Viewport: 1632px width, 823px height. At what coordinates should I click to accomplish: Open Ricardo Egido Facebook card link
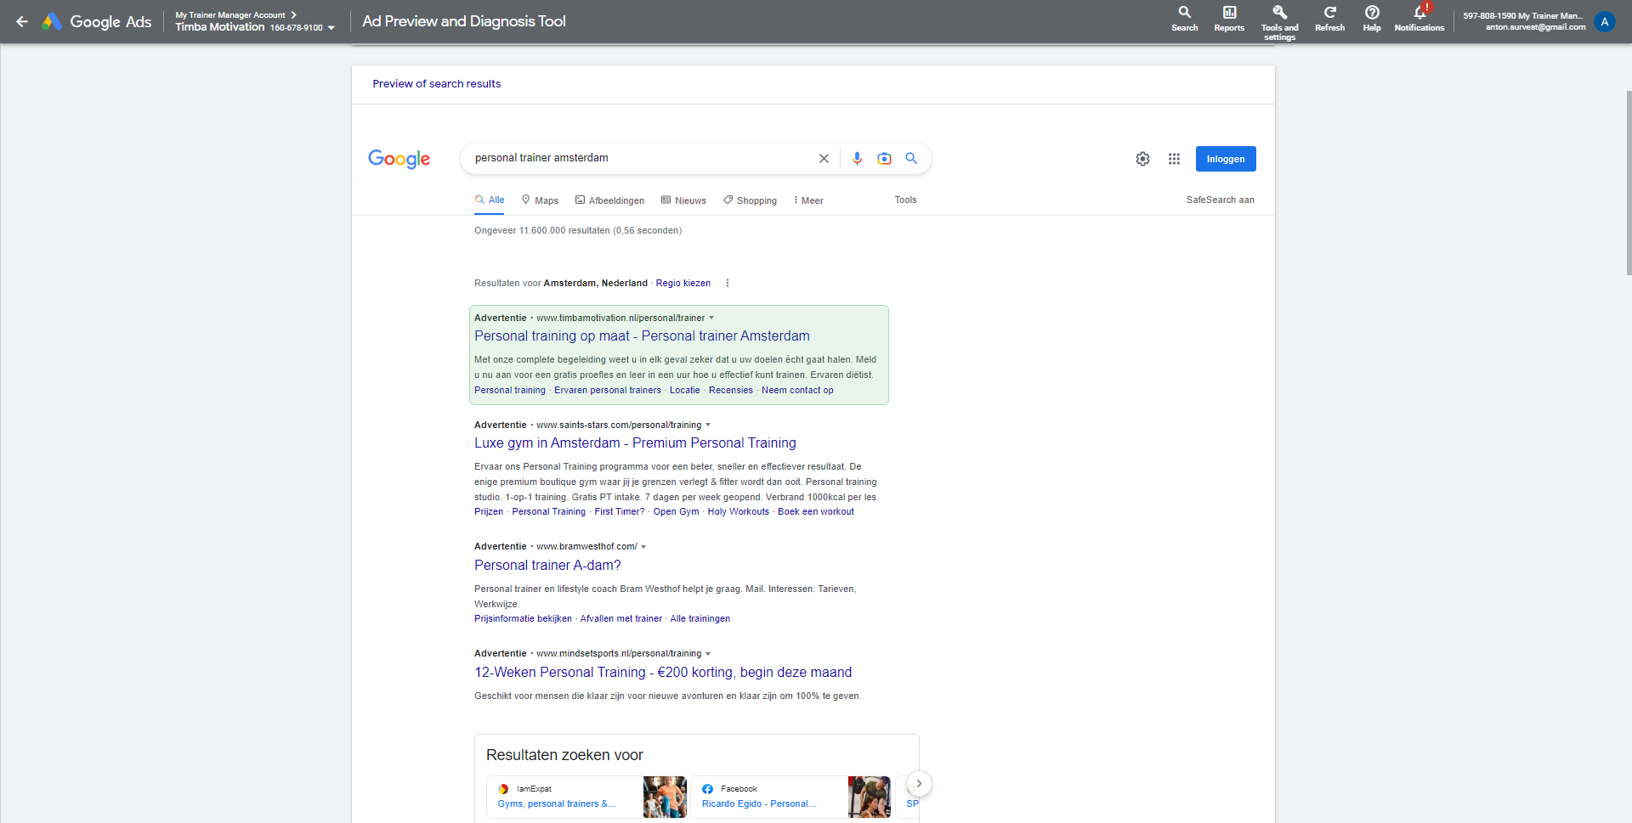coord(759,804)
